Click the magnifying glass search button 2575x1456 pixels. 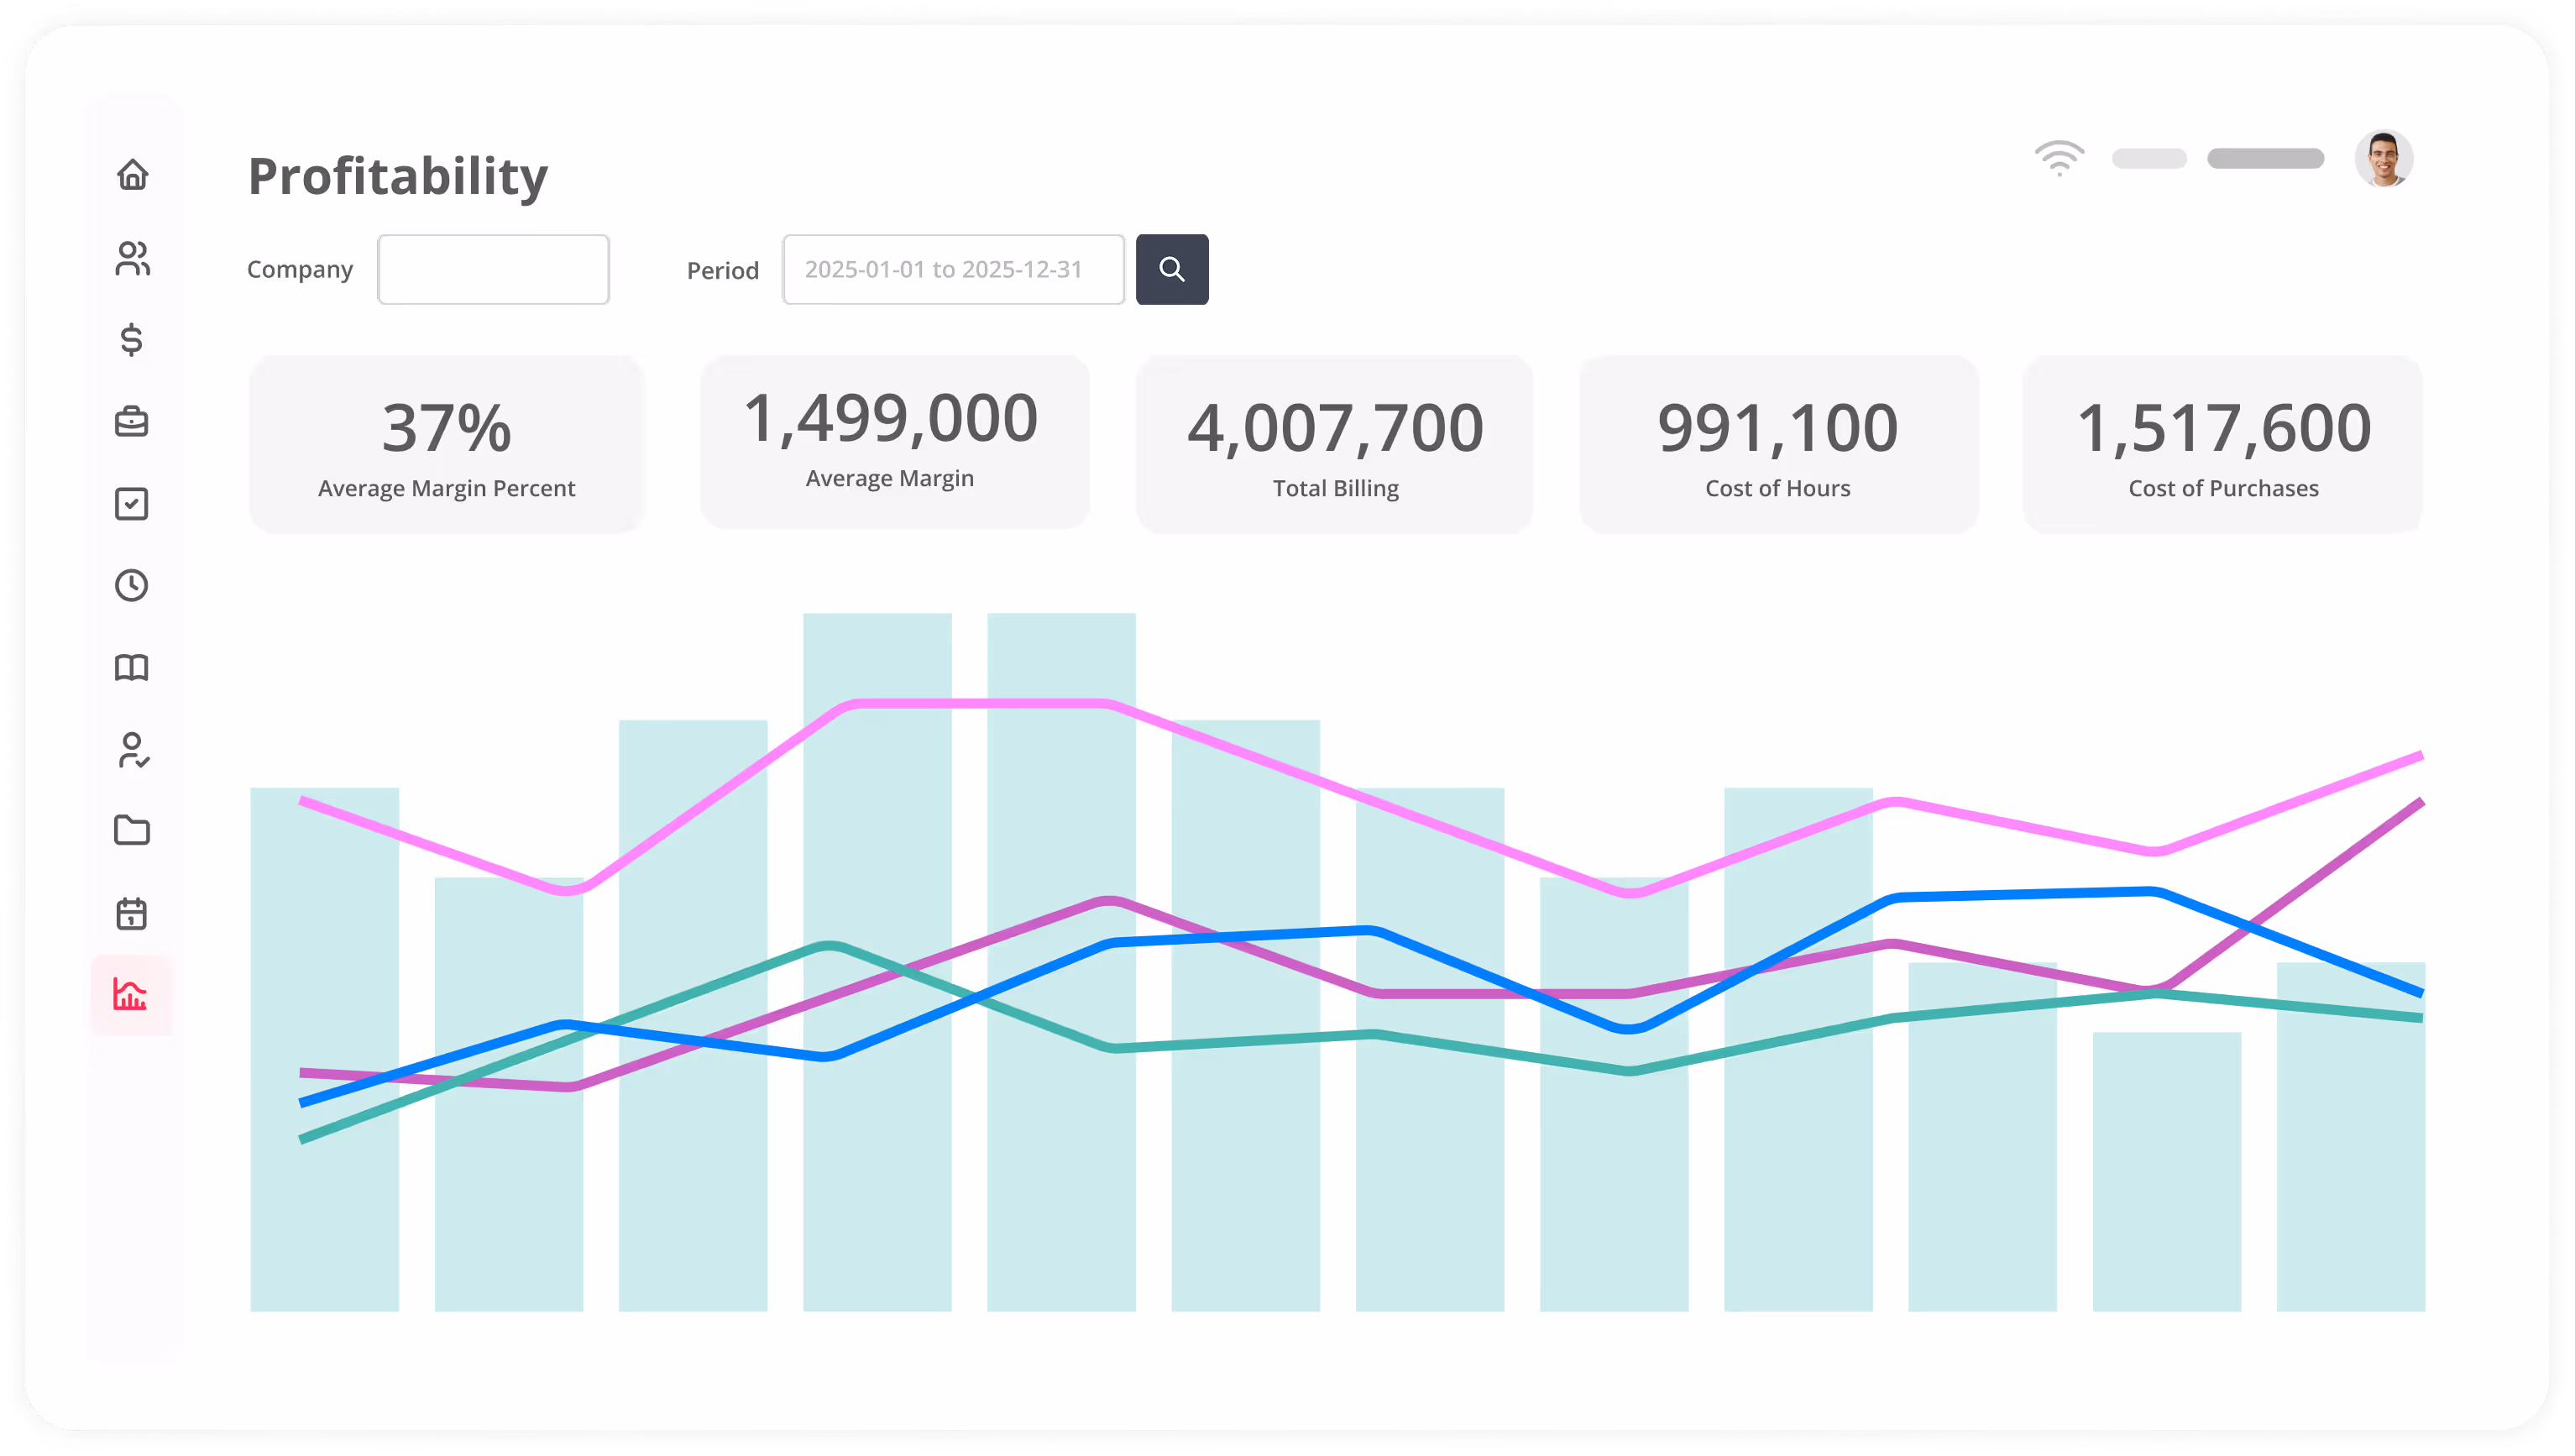1171,269
